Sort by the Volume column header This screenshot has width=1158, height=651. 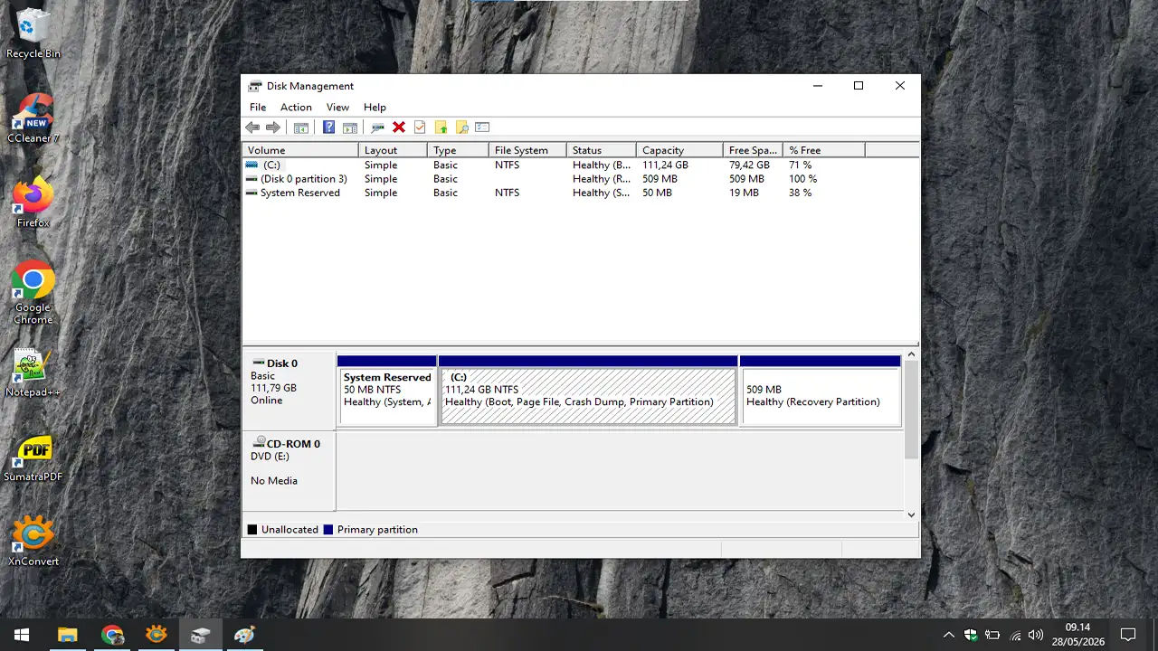point(300,150)
